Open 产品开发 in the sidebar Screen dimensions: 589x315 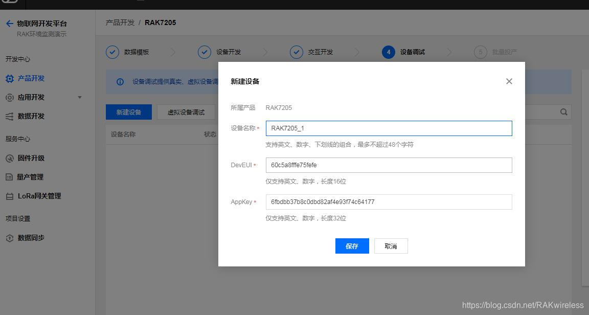[x=31, y=78]
